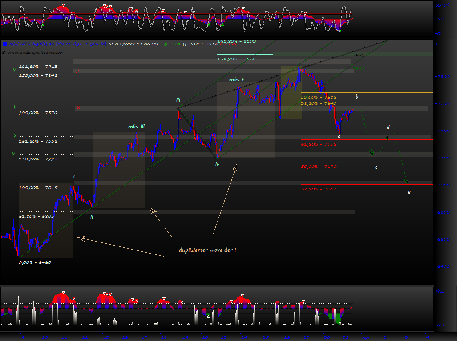Viewport: 457px width, 341px height.
Task: Click the red x marker beside 250,00% - 7848 band
Action: [77, 71]
